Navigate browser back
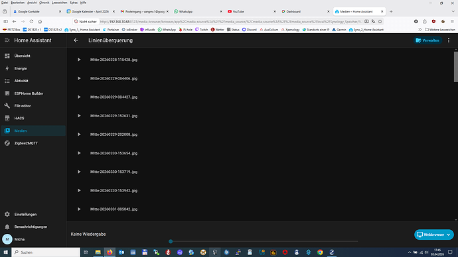Viewport: 458px width, 257px height. pos(15,22)
